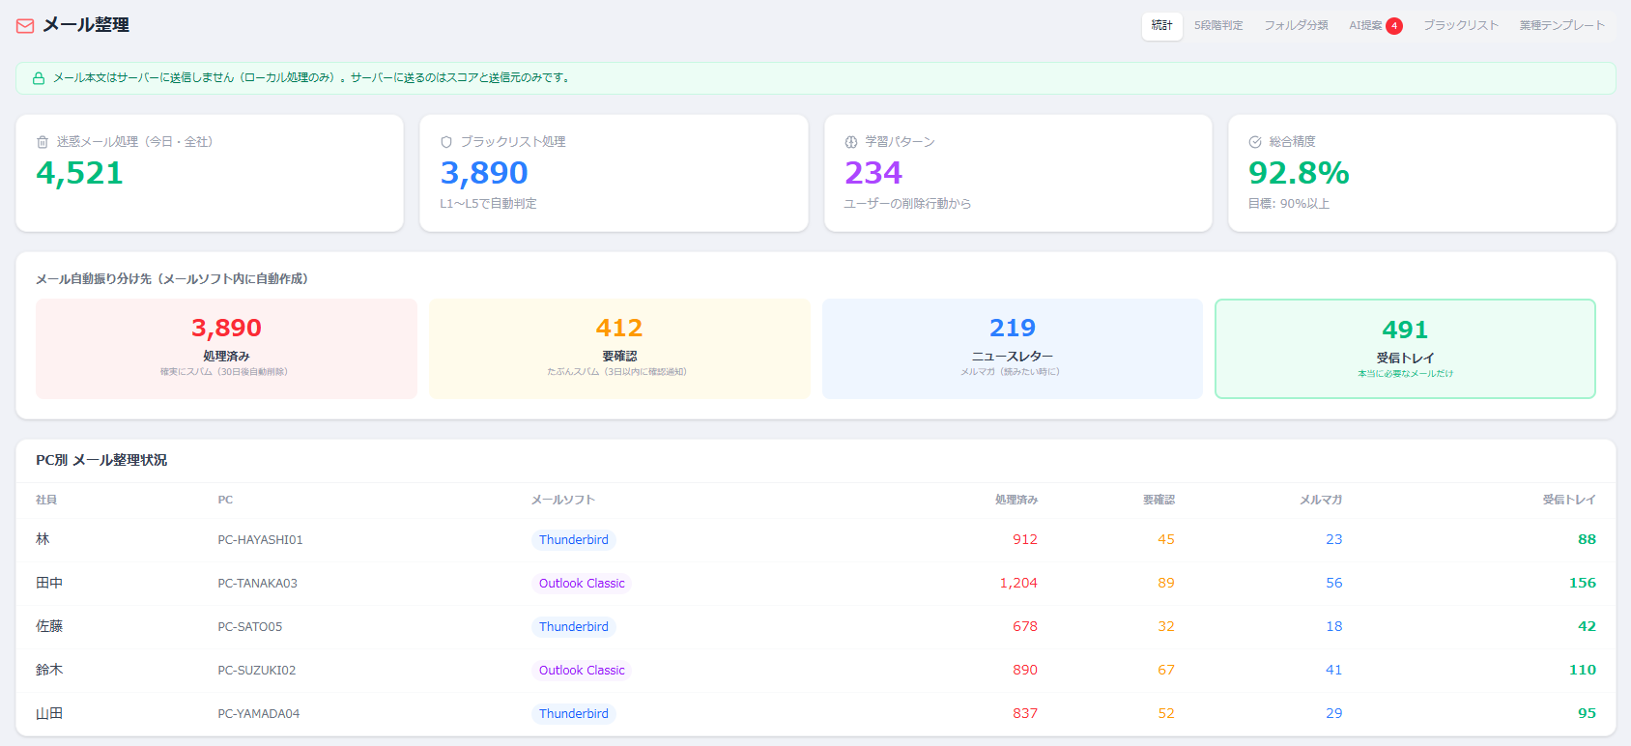Image resolution: width=1631 pixels, height=746 pixels.
Task: Click the 受信トレイ value 110 for 鈴木
Action: point(1583,670)
